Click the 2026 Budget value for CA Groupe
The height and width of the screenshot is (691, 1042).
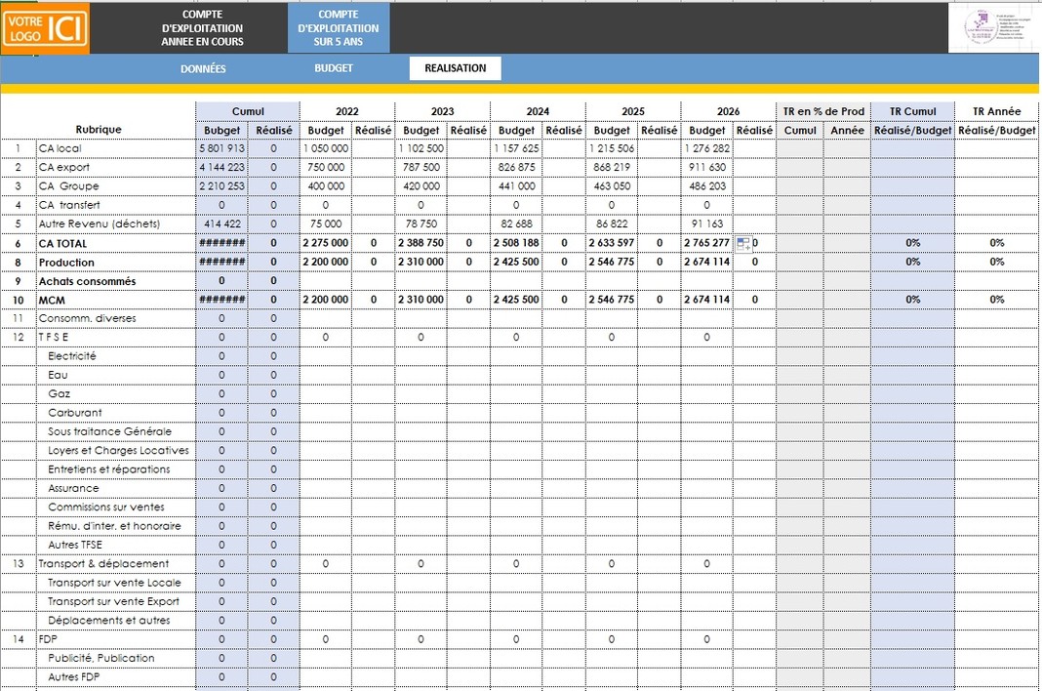(706, 185)
